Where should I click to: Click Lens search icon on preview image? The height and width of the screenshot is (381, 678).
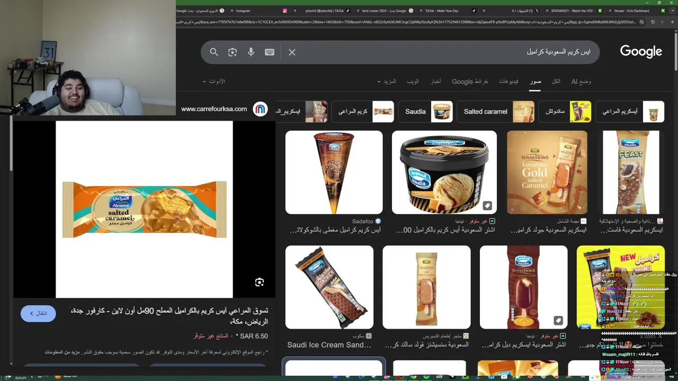point(260,282)
